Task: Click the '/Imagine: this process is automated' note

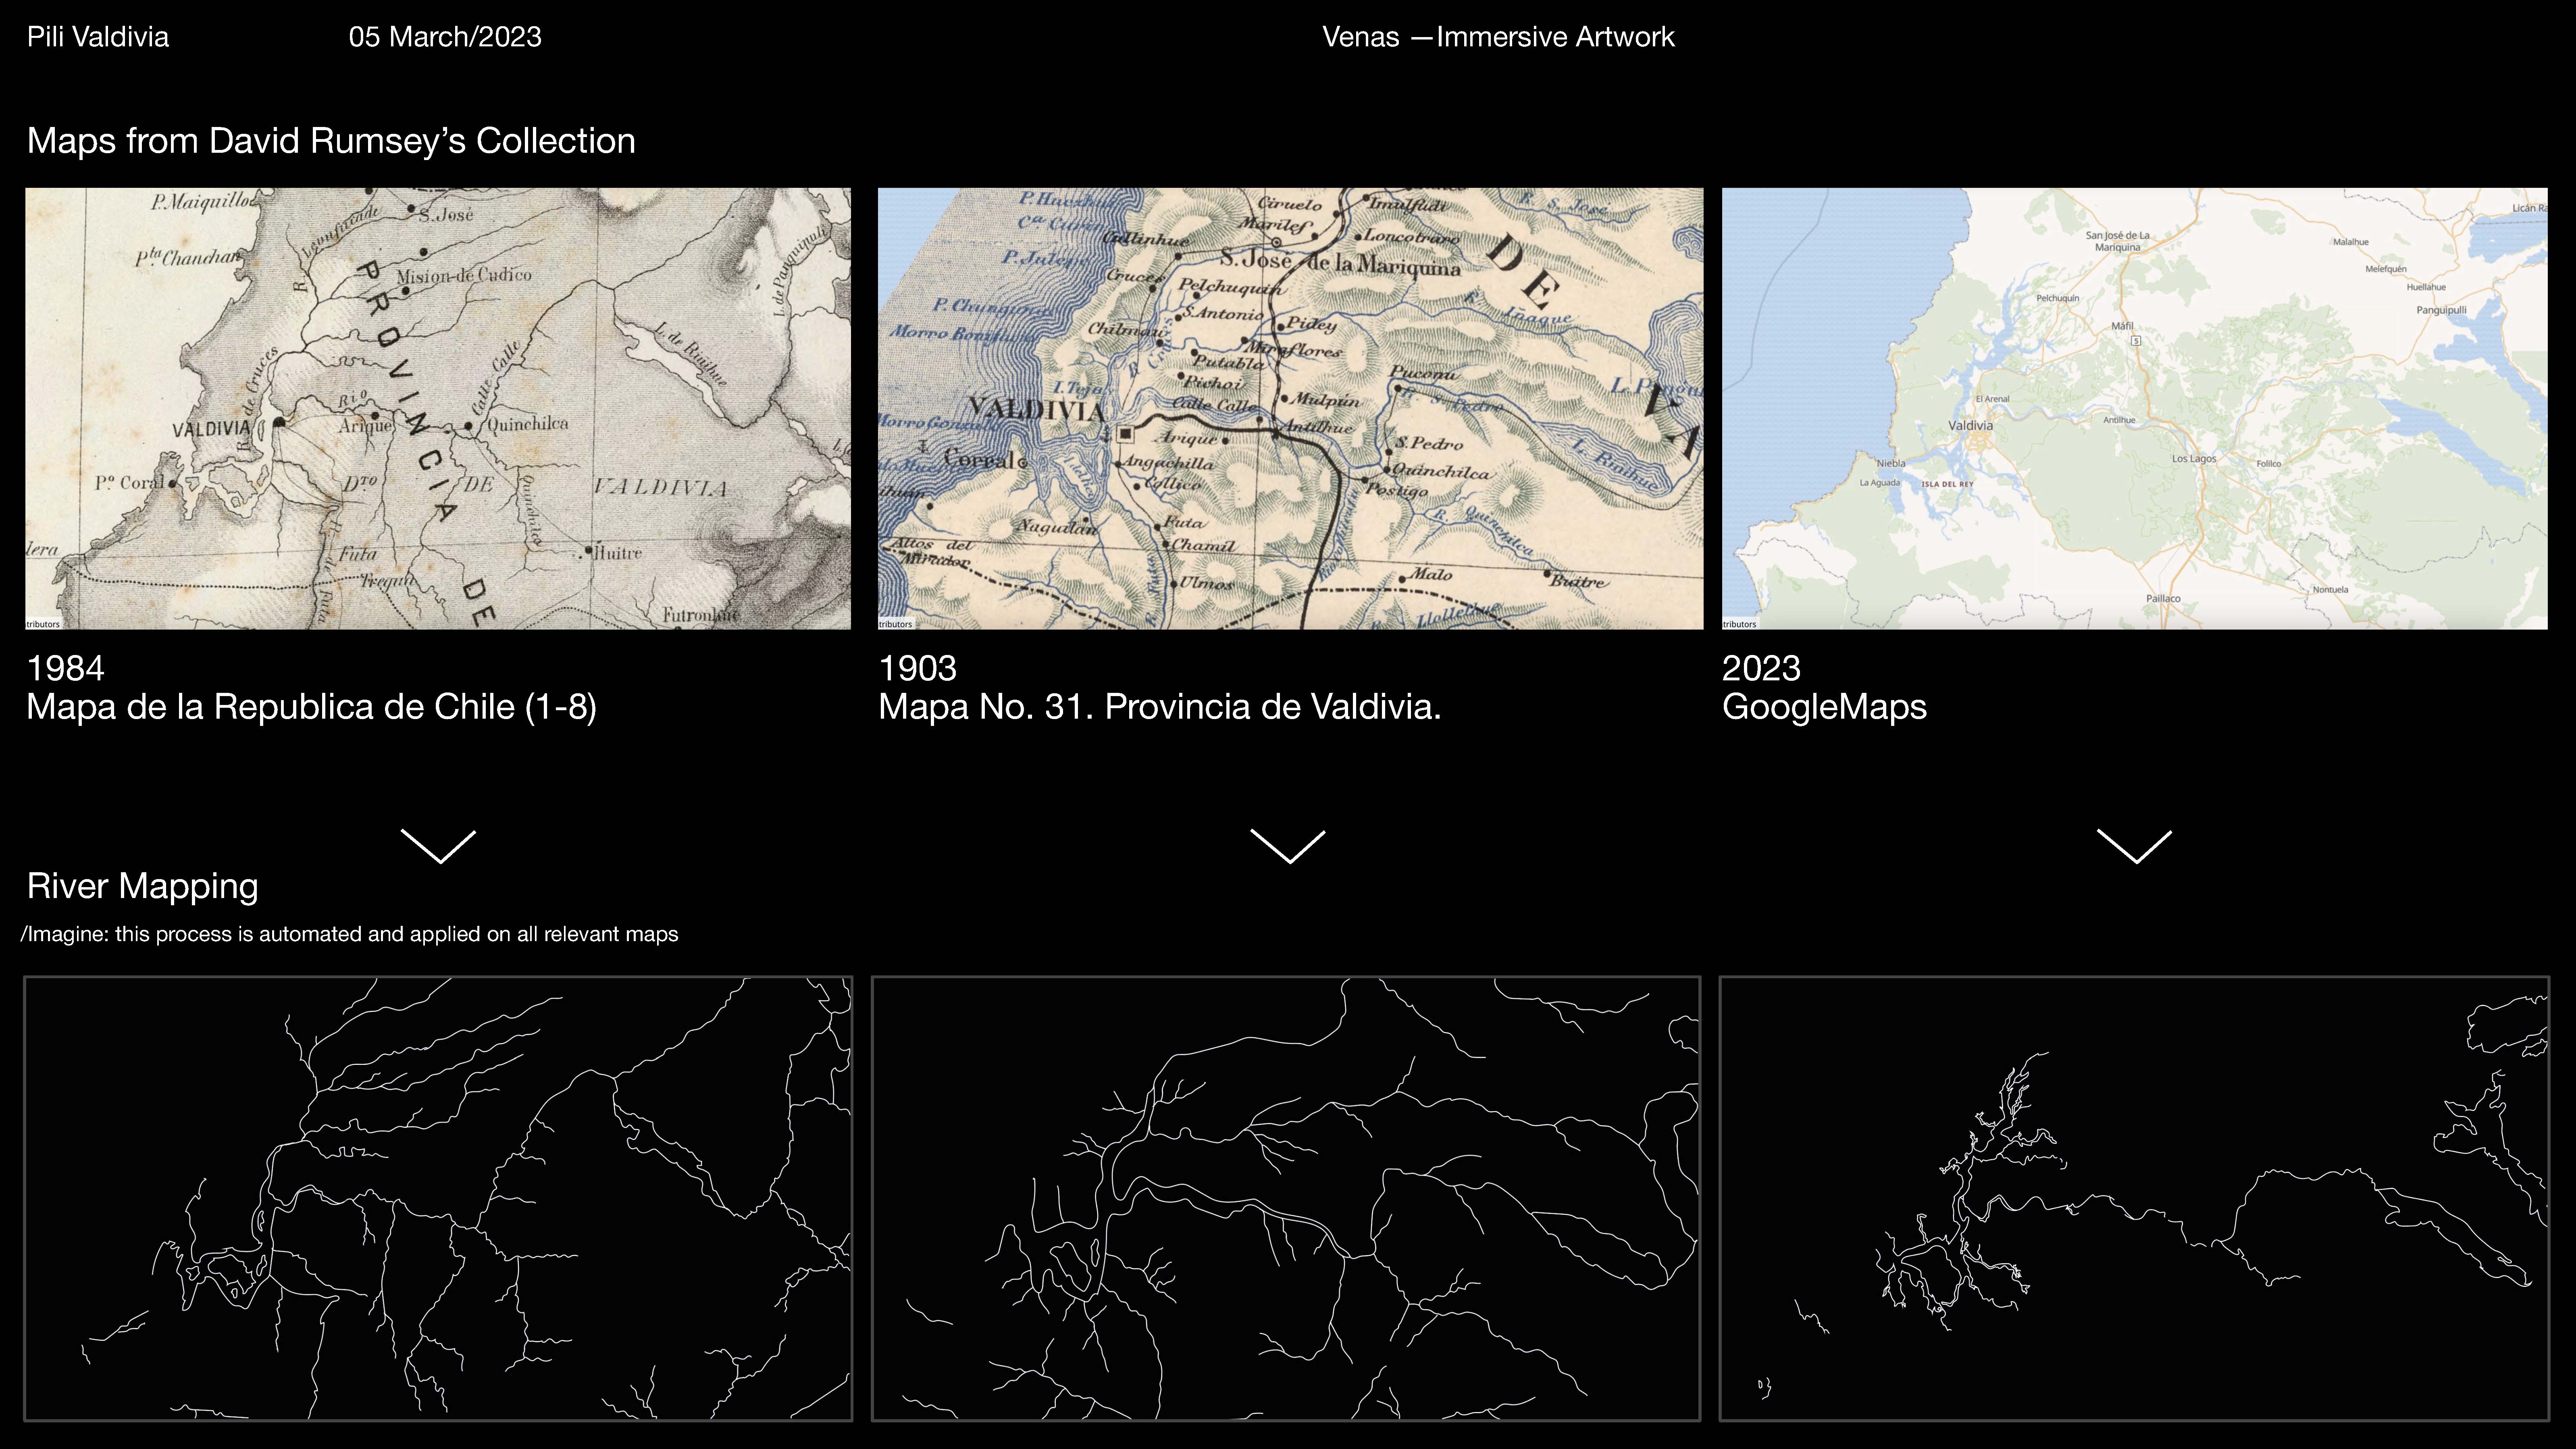Action: (349, 934)
